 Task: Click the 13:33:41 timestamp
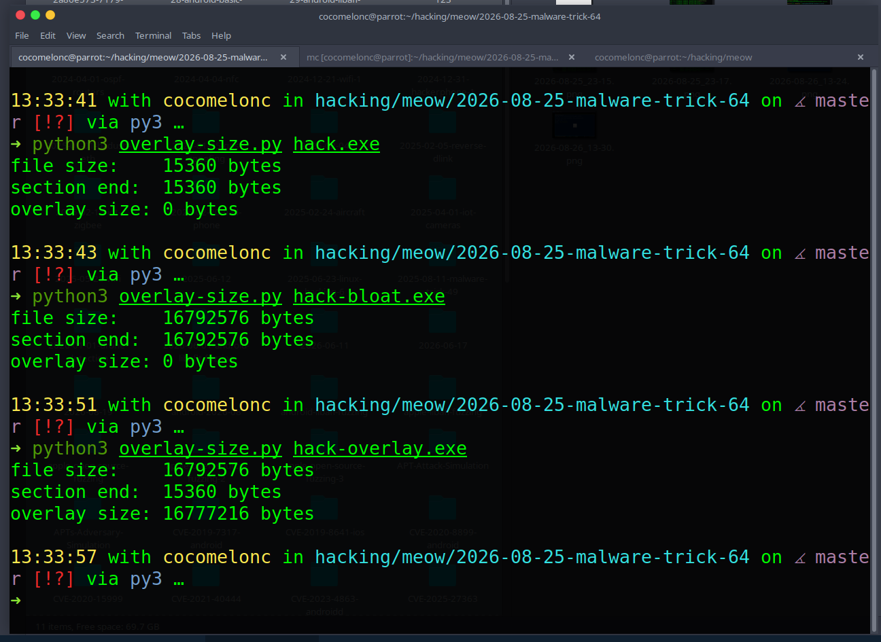point(54,101)
